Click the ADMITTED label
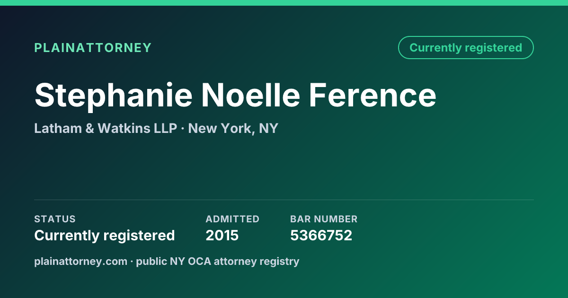Viewport: 568px width, 298px height. coord(232,219)
